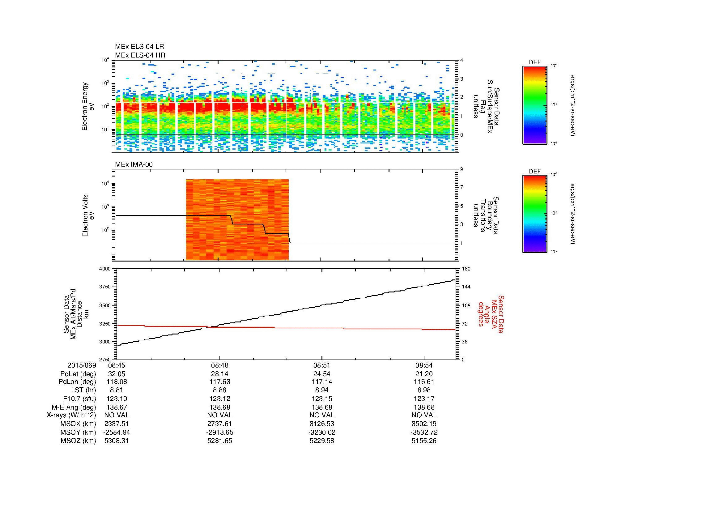
Task: Click PdLon value 117.63
Action: pos(219,382)
